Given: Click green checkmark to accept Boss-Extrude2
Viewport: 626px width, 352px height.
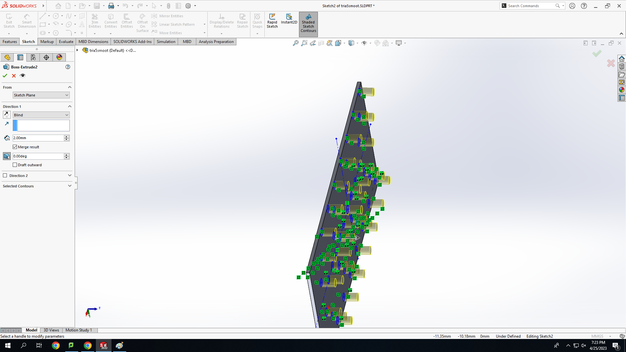Looking at the screenshot, I should [x=5, y=76].
